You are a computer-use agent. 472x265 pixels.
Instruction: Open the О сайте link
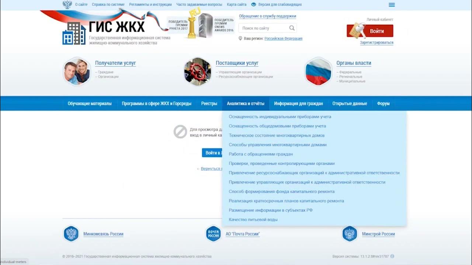[x=81, y=4]
